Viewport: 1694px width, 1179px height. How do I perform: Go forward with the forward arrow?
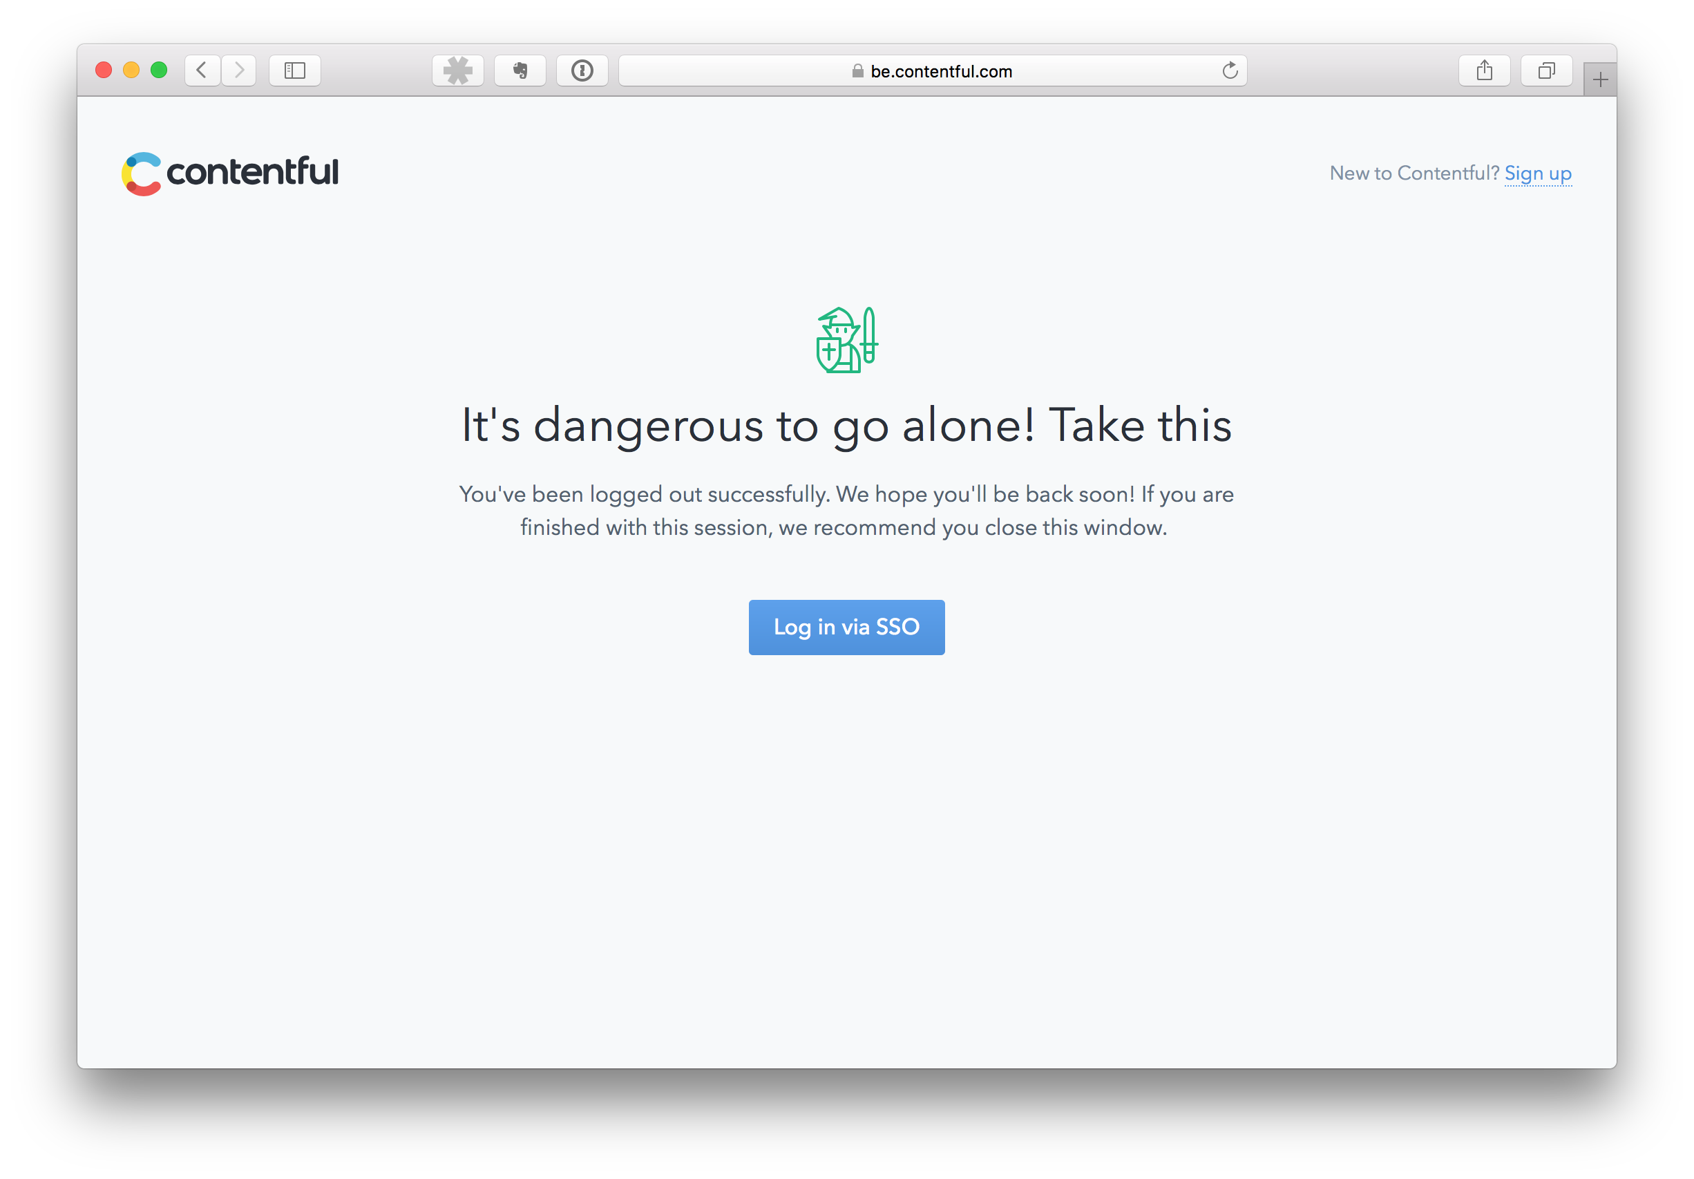click(x=239, y=70)
